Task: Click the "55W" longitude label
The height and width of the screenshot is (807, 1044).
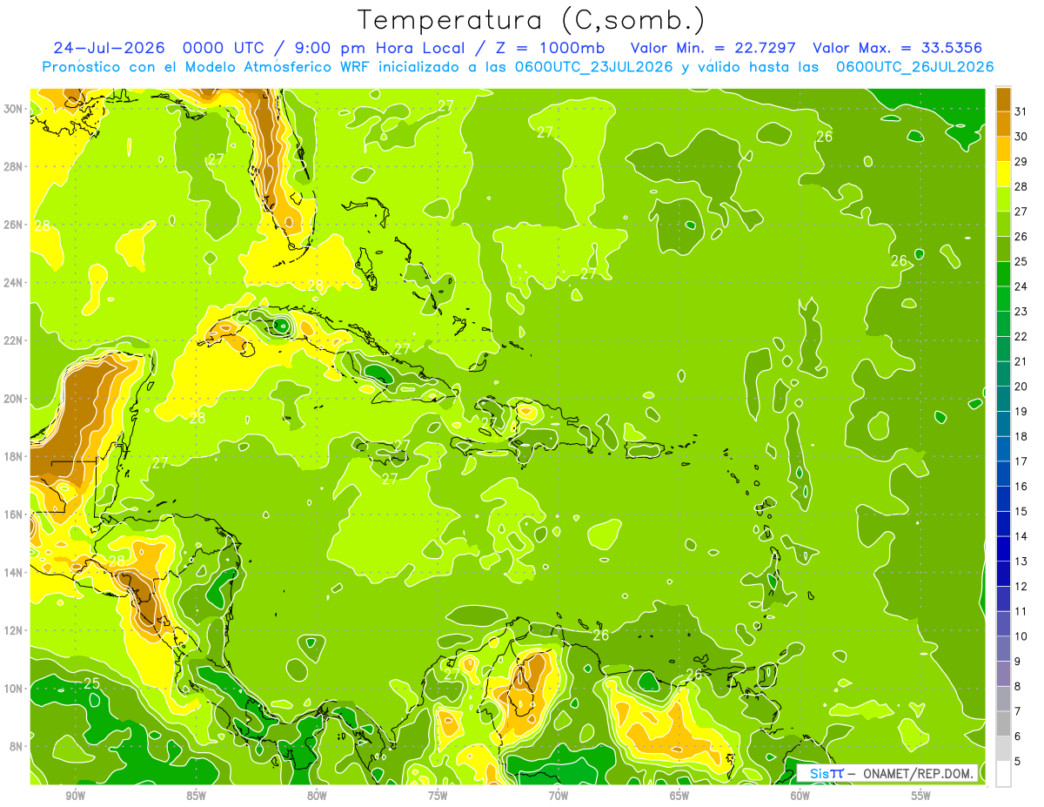Action: pyautogui.click(x=921, y=796)
